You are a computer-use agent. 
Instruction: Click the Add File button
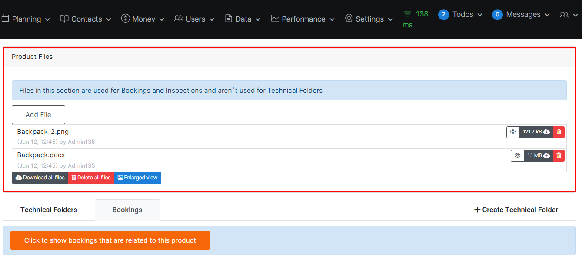click(x=38, y=115)
